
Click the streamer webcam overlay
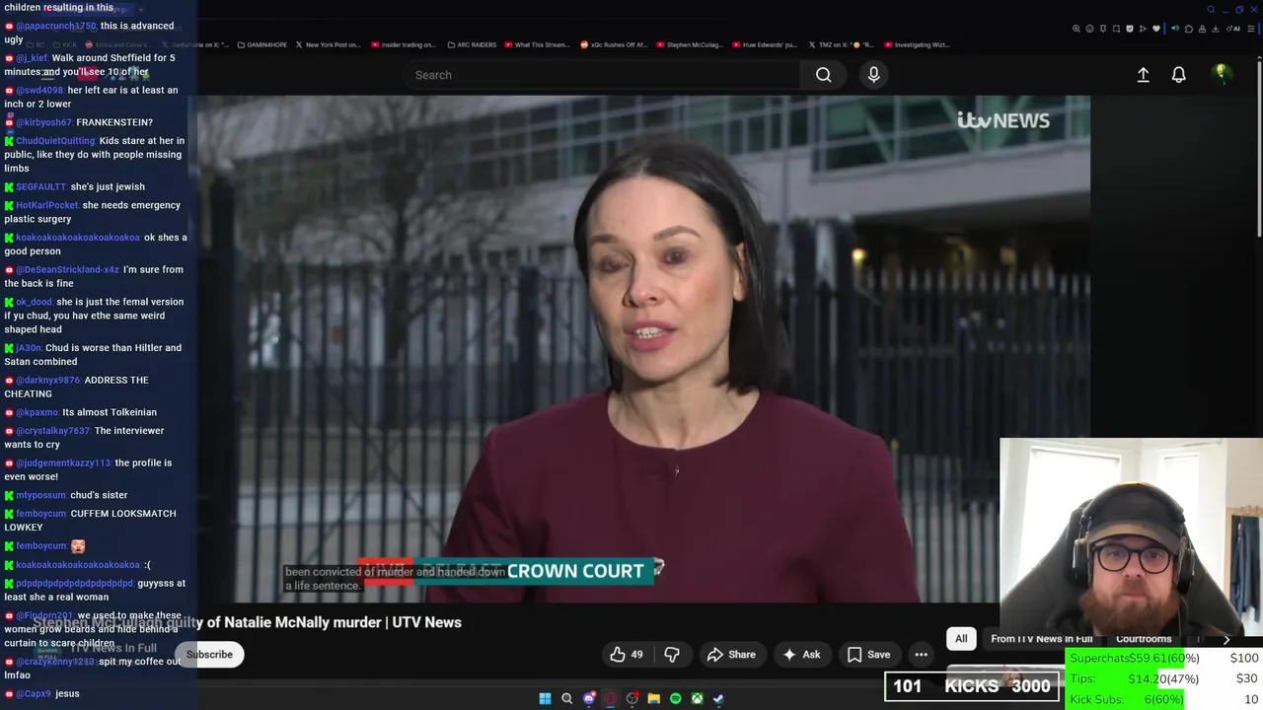(1131, 537)
